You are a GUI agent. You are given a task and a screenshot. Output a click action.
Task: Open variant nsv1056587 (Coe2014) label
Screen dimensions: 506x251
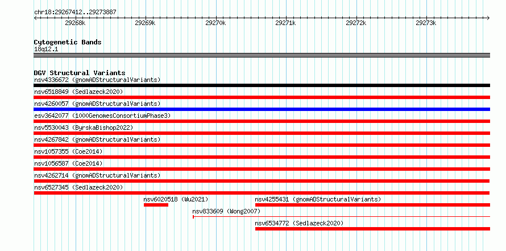coord(68,163)
